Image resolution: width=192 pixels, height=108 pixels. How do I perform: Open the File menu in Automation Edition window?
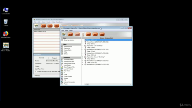point(35,22)
